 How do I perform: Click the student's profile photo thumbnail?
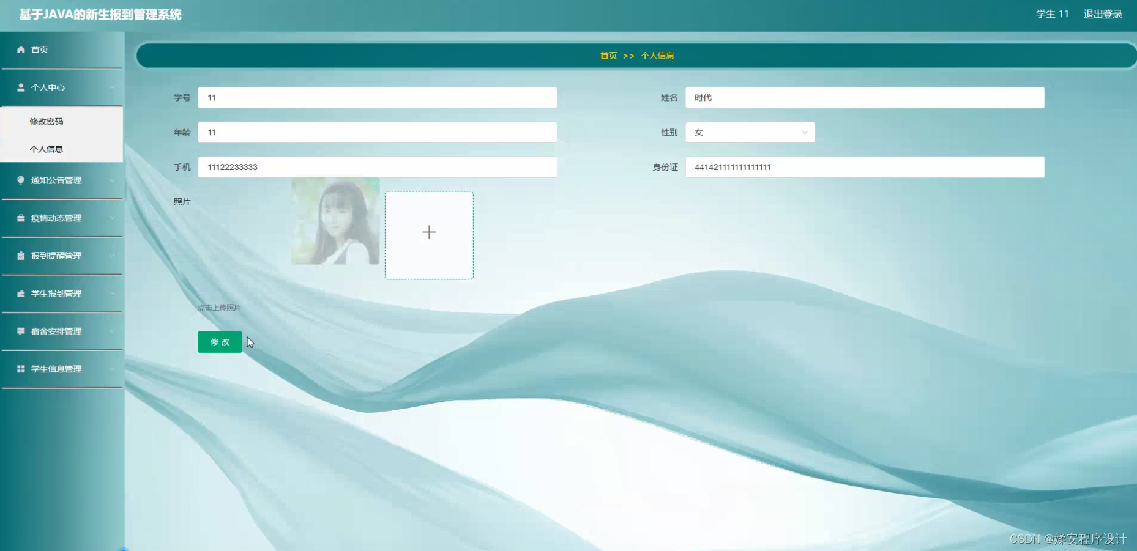click(x=335, y=222)
